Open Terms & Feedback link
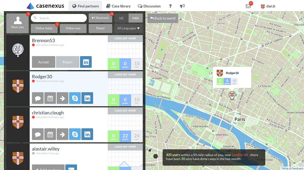Viewport: 304px width, 170px height. point(292,168)
